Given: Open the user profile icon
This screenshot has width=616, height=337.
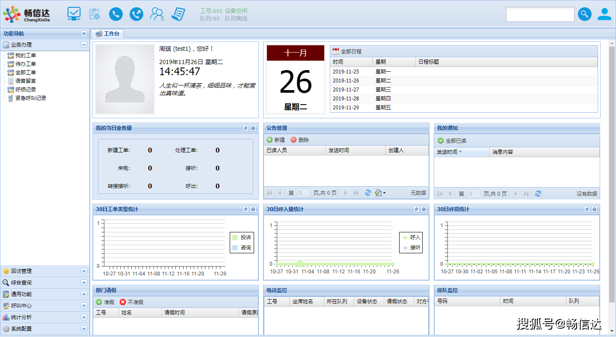Looking at the screenshot, I should pos(604,14).
